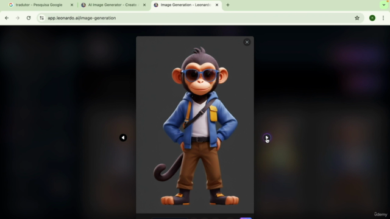Screen dimensions: 390x219
Task: Go to the next image with right arrow
Action: 267,137
